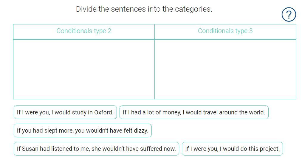This screenshot has width=302, height=160.
Task: Show hints via the circled '?' button
Action: point(289,15)
